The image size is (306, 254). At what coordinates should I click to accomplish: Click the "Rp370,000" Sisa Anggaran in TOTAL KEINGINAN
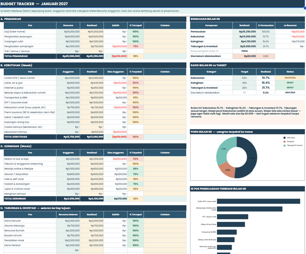click(x=116, y=199)
